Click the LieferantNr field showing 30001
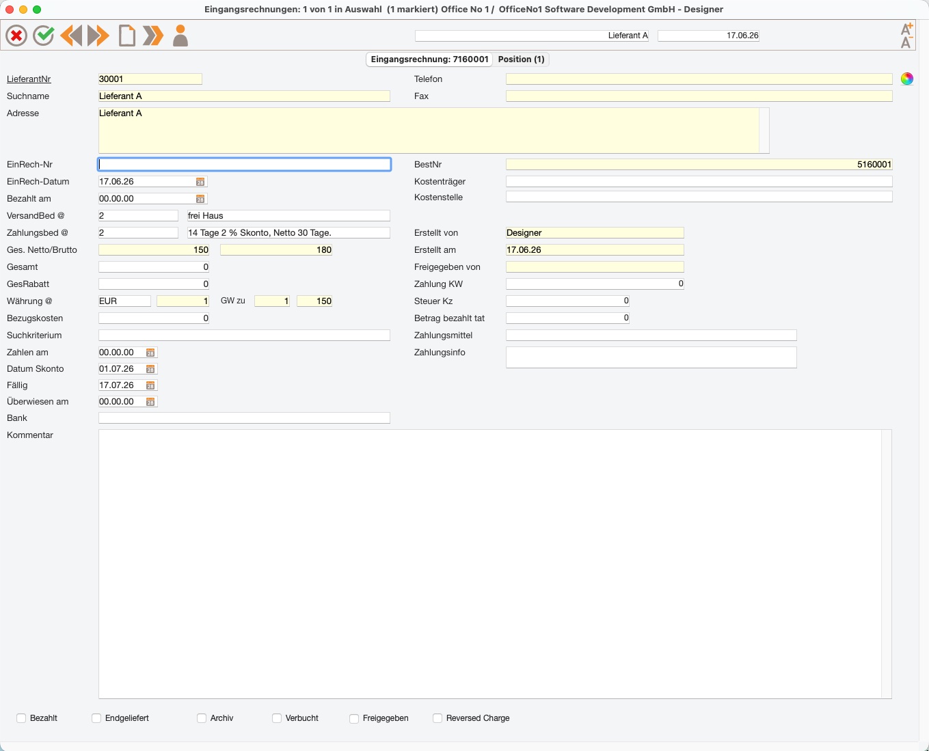The width and height of the screenshot is (929, 751). click(150, 79)
